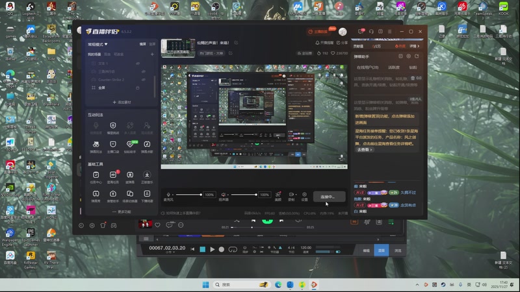Switch to 竖屏 portrait mode

tap(152, 44)
